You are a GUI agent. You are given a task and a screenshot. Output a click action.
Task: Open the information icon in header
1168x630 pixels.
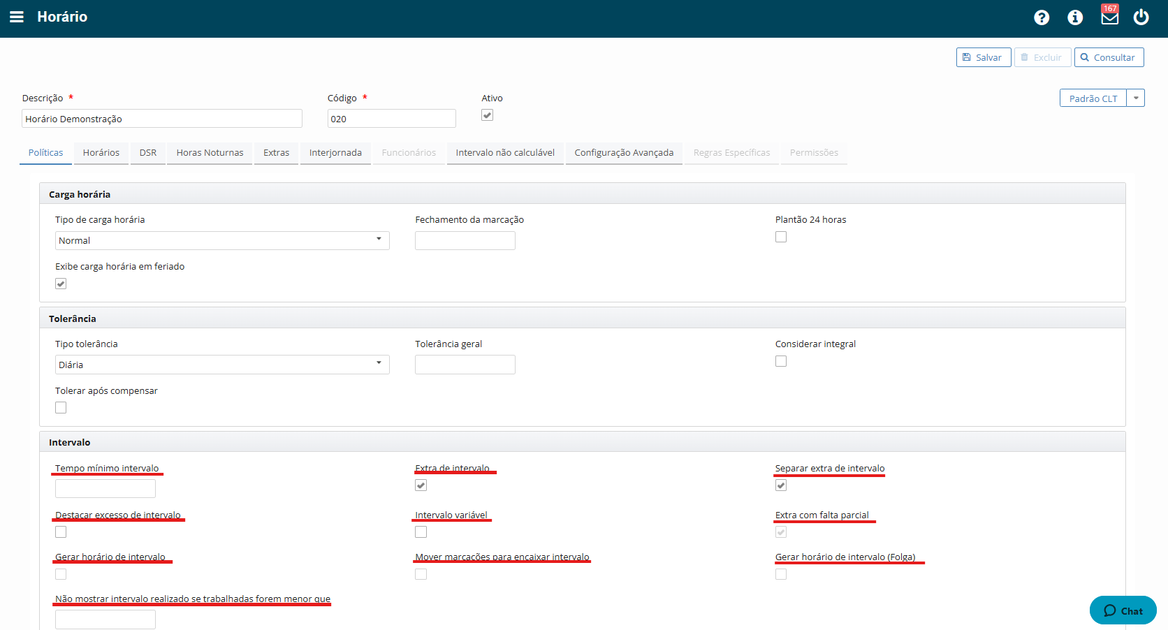tap(1075, 17)
